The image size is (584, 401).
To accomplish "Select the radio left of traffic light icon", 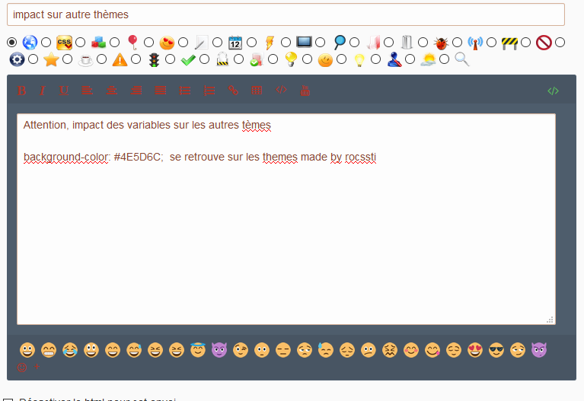I will click(136, 59).
